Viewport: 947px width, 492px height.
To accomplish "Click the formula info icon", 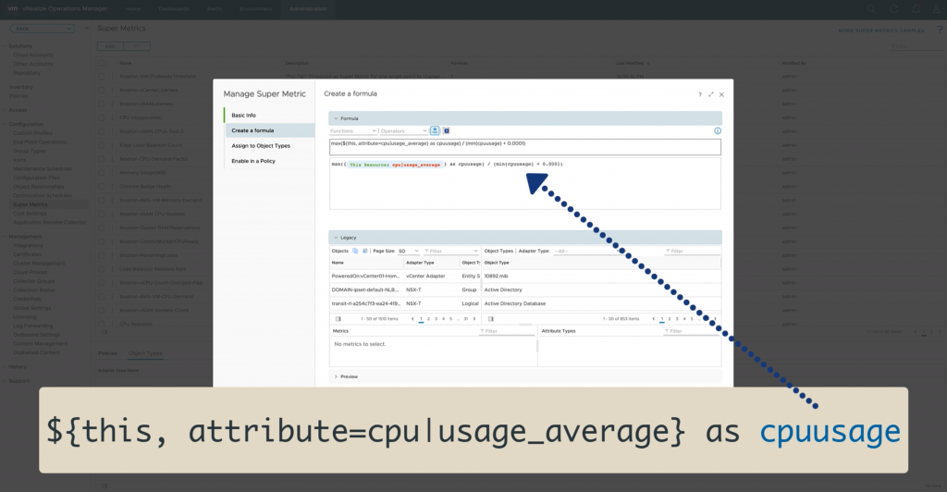I will pos(717,131).
